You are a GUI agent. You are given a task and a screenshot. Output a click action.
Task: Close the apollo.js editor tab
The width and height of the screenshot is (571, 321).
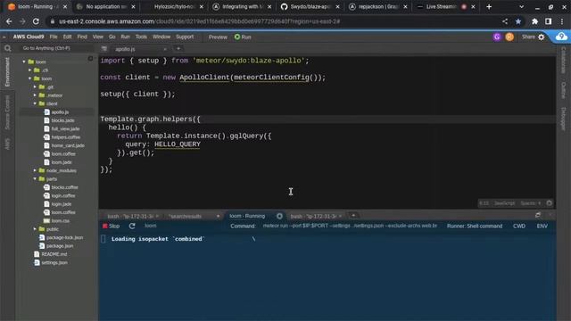tap(165, 49)
